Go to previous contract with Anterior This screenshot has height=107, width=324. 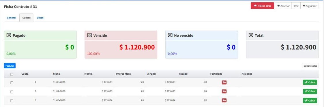pyautogui.click(x=283, y=6)
